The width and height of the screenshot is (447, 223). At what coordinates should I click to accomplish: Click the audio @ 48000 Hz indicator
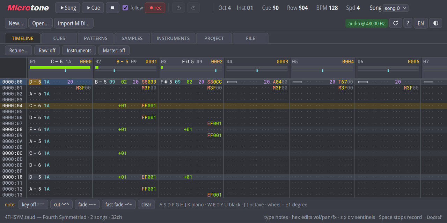click(366, 23)
